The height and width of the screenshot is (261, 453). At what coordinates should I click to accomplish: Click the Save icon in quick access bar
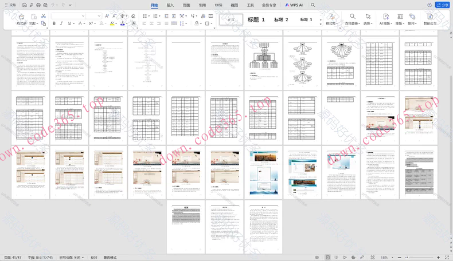coord(25,5)
